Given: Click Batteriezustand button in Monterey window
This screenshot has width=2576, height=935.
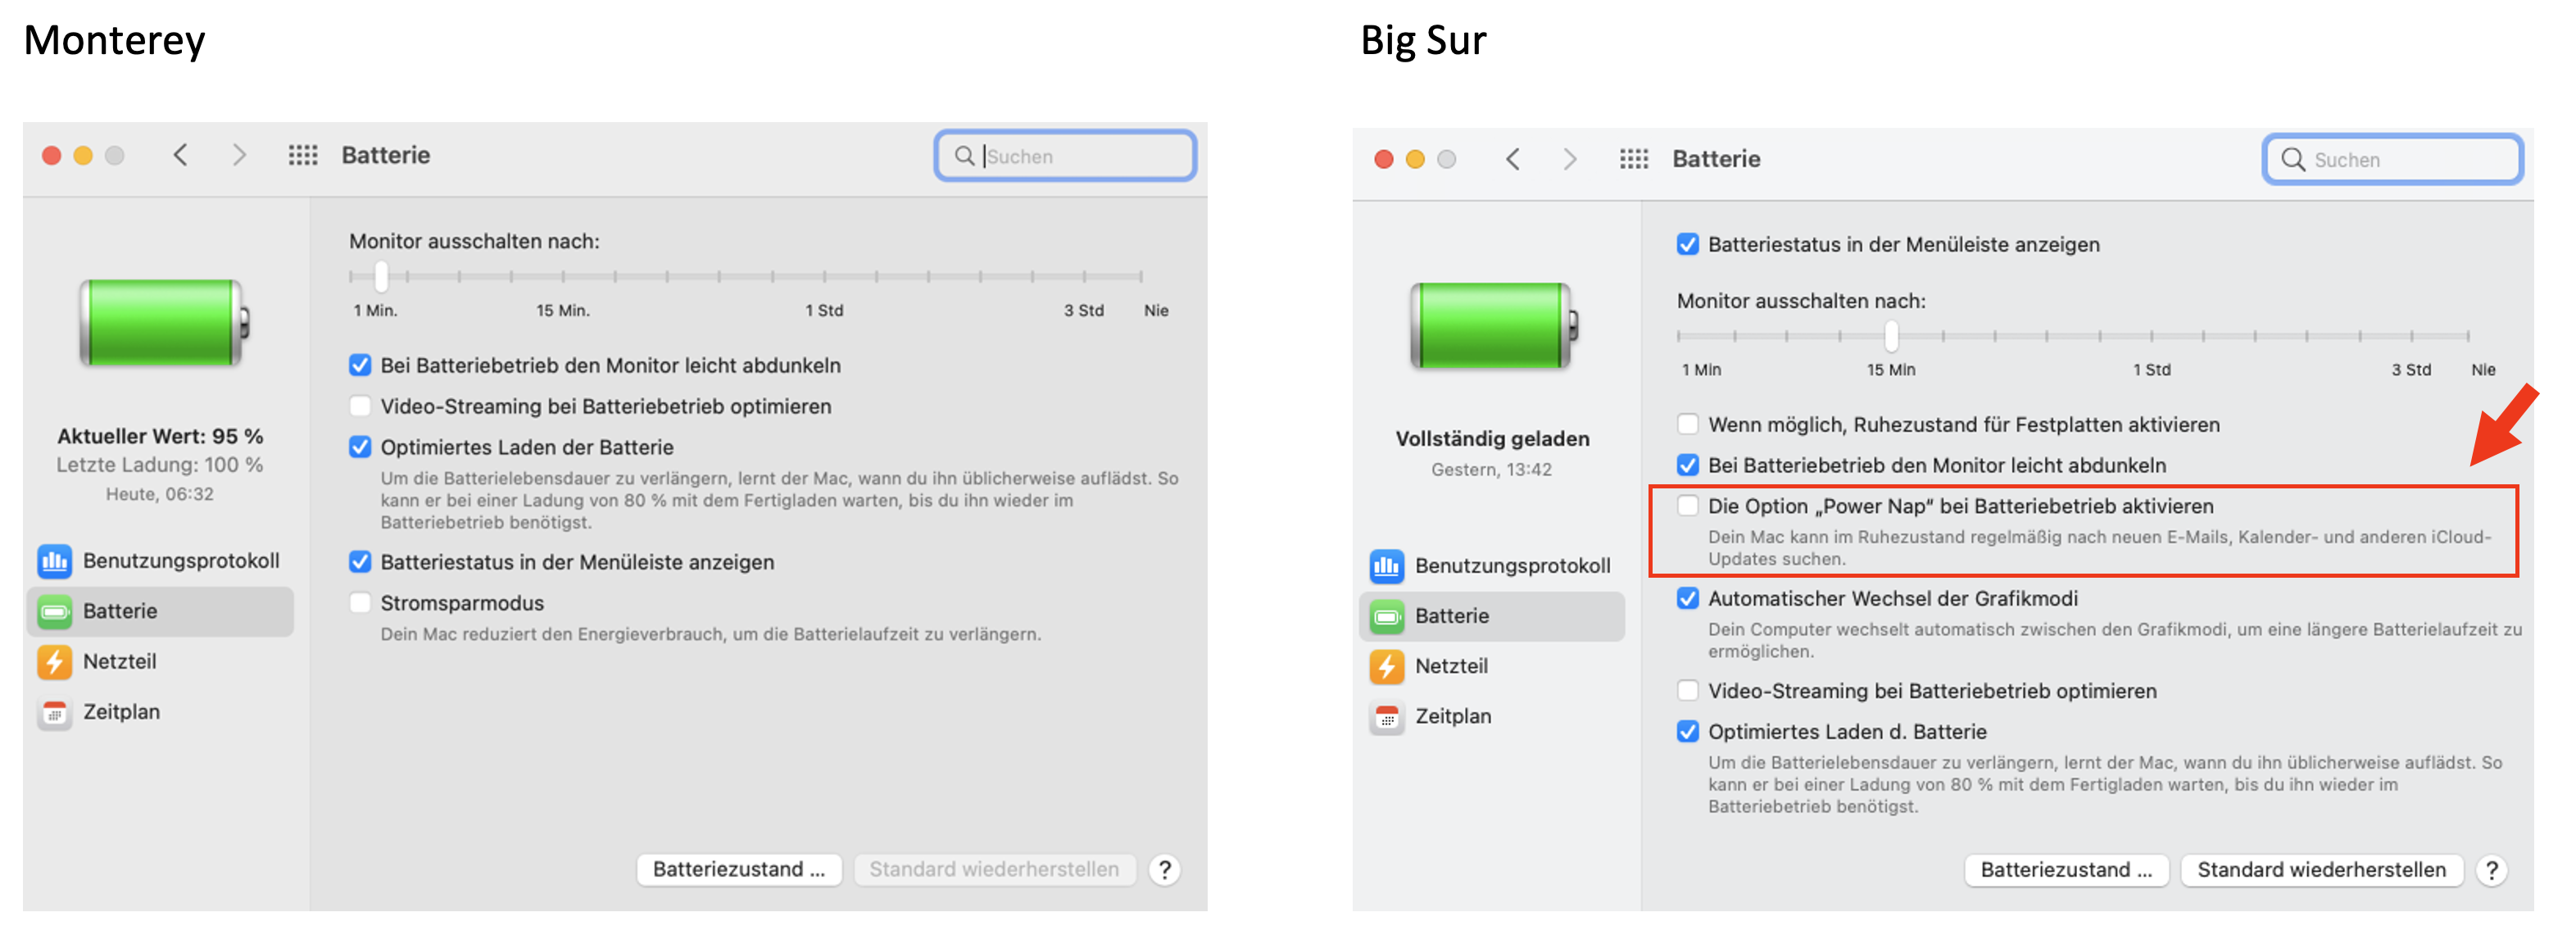Looking at the screenshot, I should [738, 870].
